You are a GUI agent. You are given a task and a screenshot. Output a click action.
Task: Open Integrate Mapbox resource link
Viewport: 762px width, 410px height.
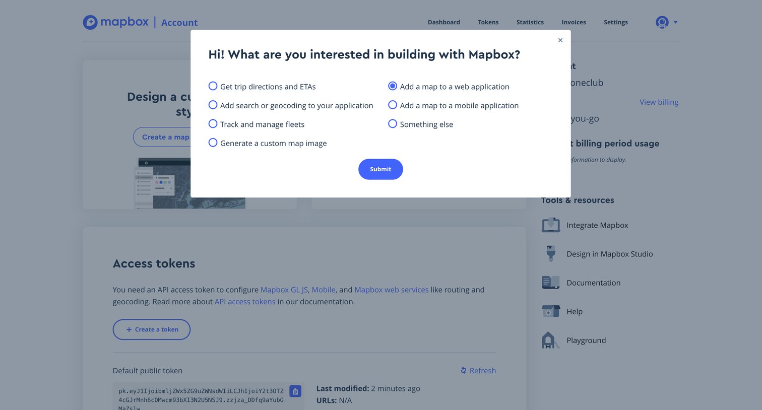(x=597, y=225)
